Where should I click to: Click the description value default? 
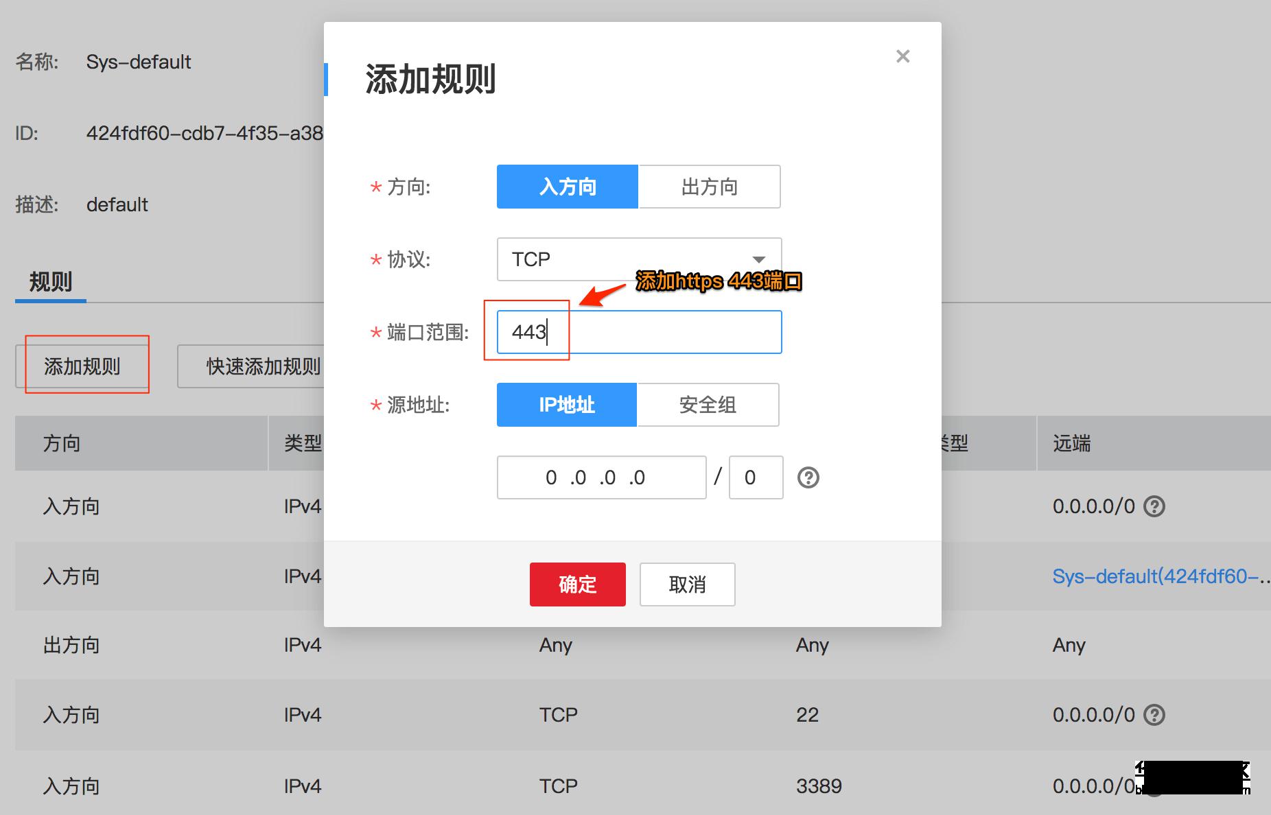point(117,204)
